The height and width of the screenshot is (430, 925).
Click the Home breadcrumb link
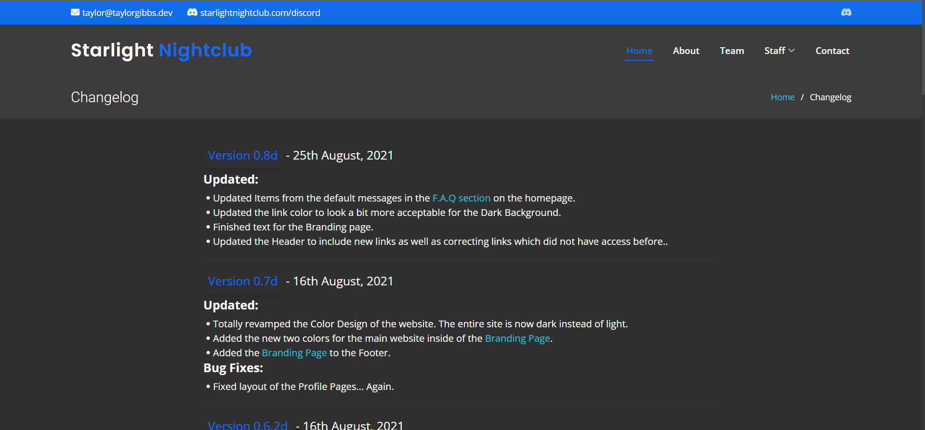[x=782, y=97]
